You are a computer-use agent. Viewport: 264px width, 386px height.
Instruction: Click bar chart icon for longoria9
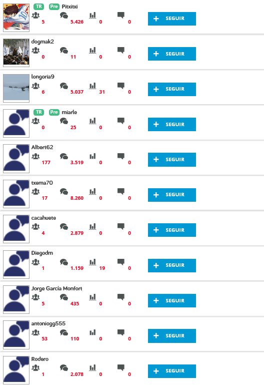tap(92, 86)
